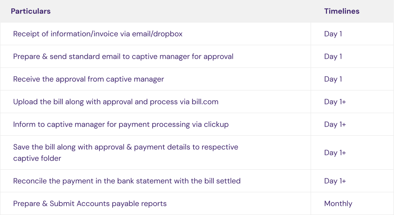This screenshot has width=394, height=215.
Task: Click 'Day 1+' beside the captive folder row
Action: (x=335, y=152)
